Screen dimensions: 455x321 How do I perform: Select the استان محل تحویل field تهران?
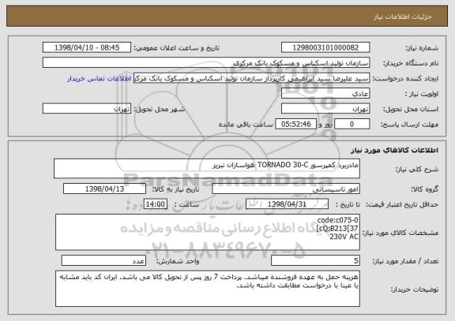pos(325,109)
